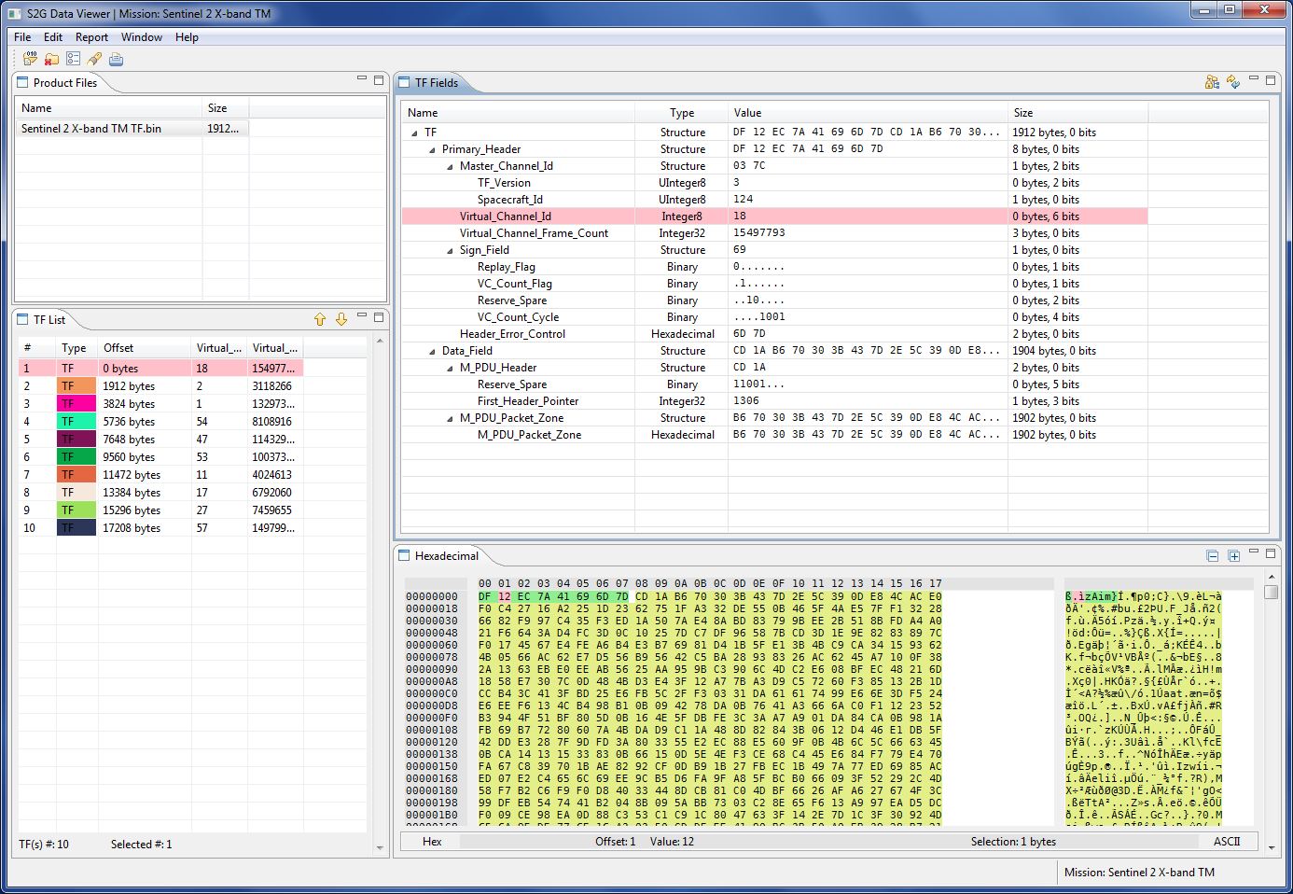Click the magenta TF color swatch in row 3
The width and height of the screenshot is (1293, 894).
tap(76, 404)
